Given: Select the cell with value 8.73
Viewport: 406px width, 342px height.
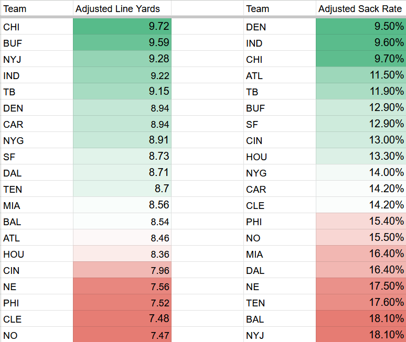Looking at the screenshot, I should (x=122, y=157).
